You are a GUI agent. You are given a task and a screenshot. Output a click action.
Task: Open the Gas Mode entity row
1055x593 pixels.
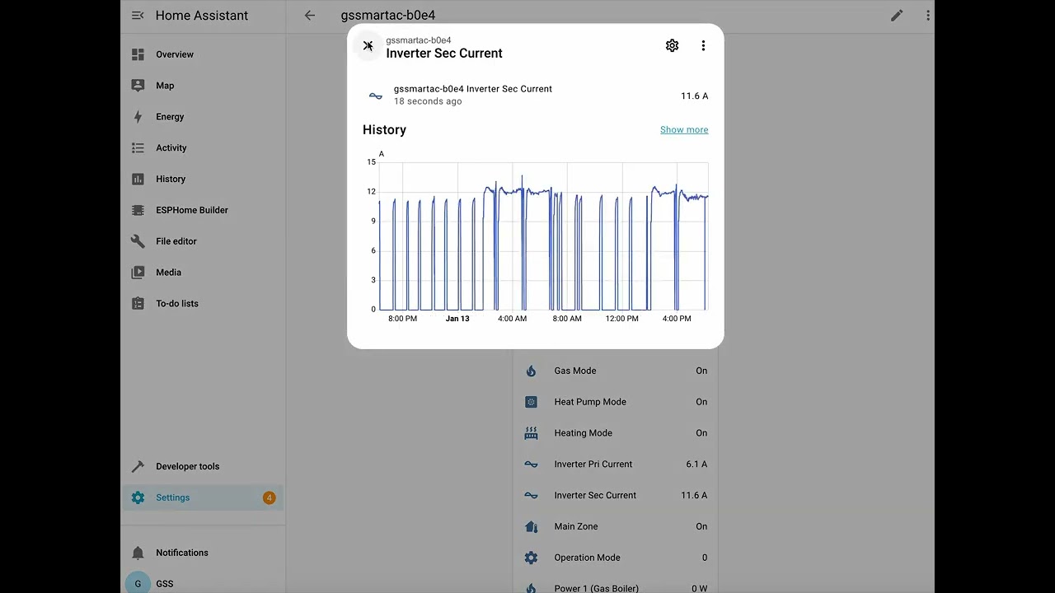tap(615, 371)
